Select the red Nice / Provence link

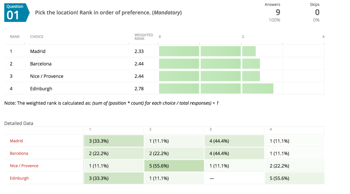click(24, 166)
